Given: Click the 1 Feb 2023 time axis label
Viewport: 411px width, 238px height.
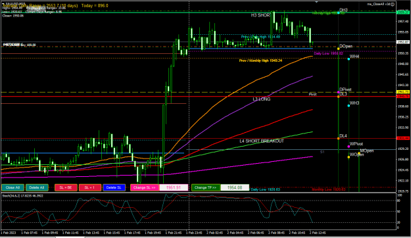Looking at the screenshot, I should 9,233.
